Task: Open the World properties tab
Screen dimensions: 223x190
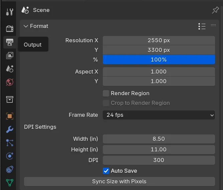Action: coord(10,82)
